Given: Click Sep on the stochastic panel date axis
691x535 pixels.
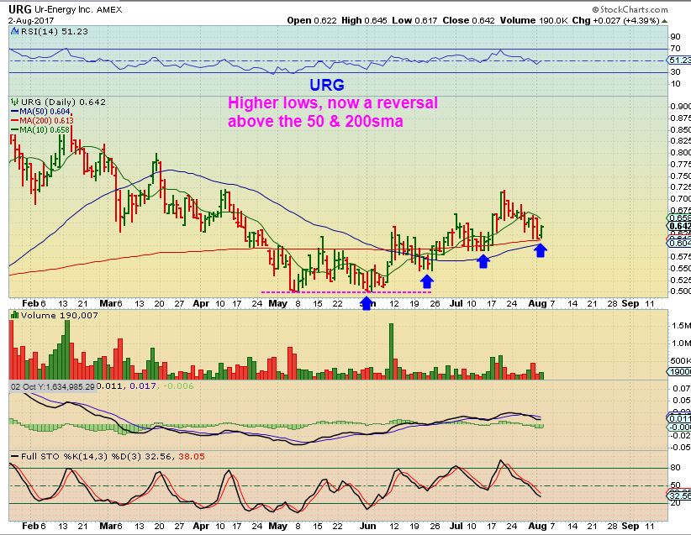Looking at the screenshot, I should pyautogui.click(x=630, y=526).
